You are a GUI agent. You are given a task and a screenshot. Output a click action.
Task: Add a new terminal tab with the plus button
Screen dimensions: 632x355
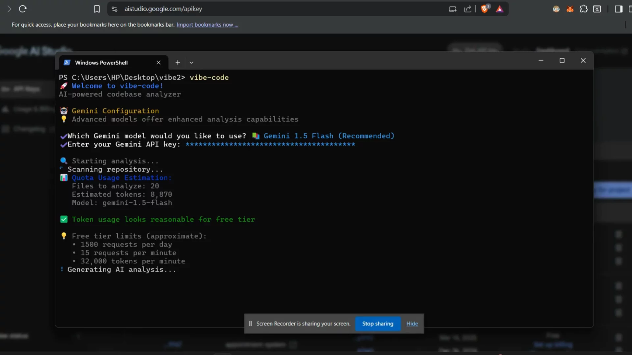[x=178, y=62]
